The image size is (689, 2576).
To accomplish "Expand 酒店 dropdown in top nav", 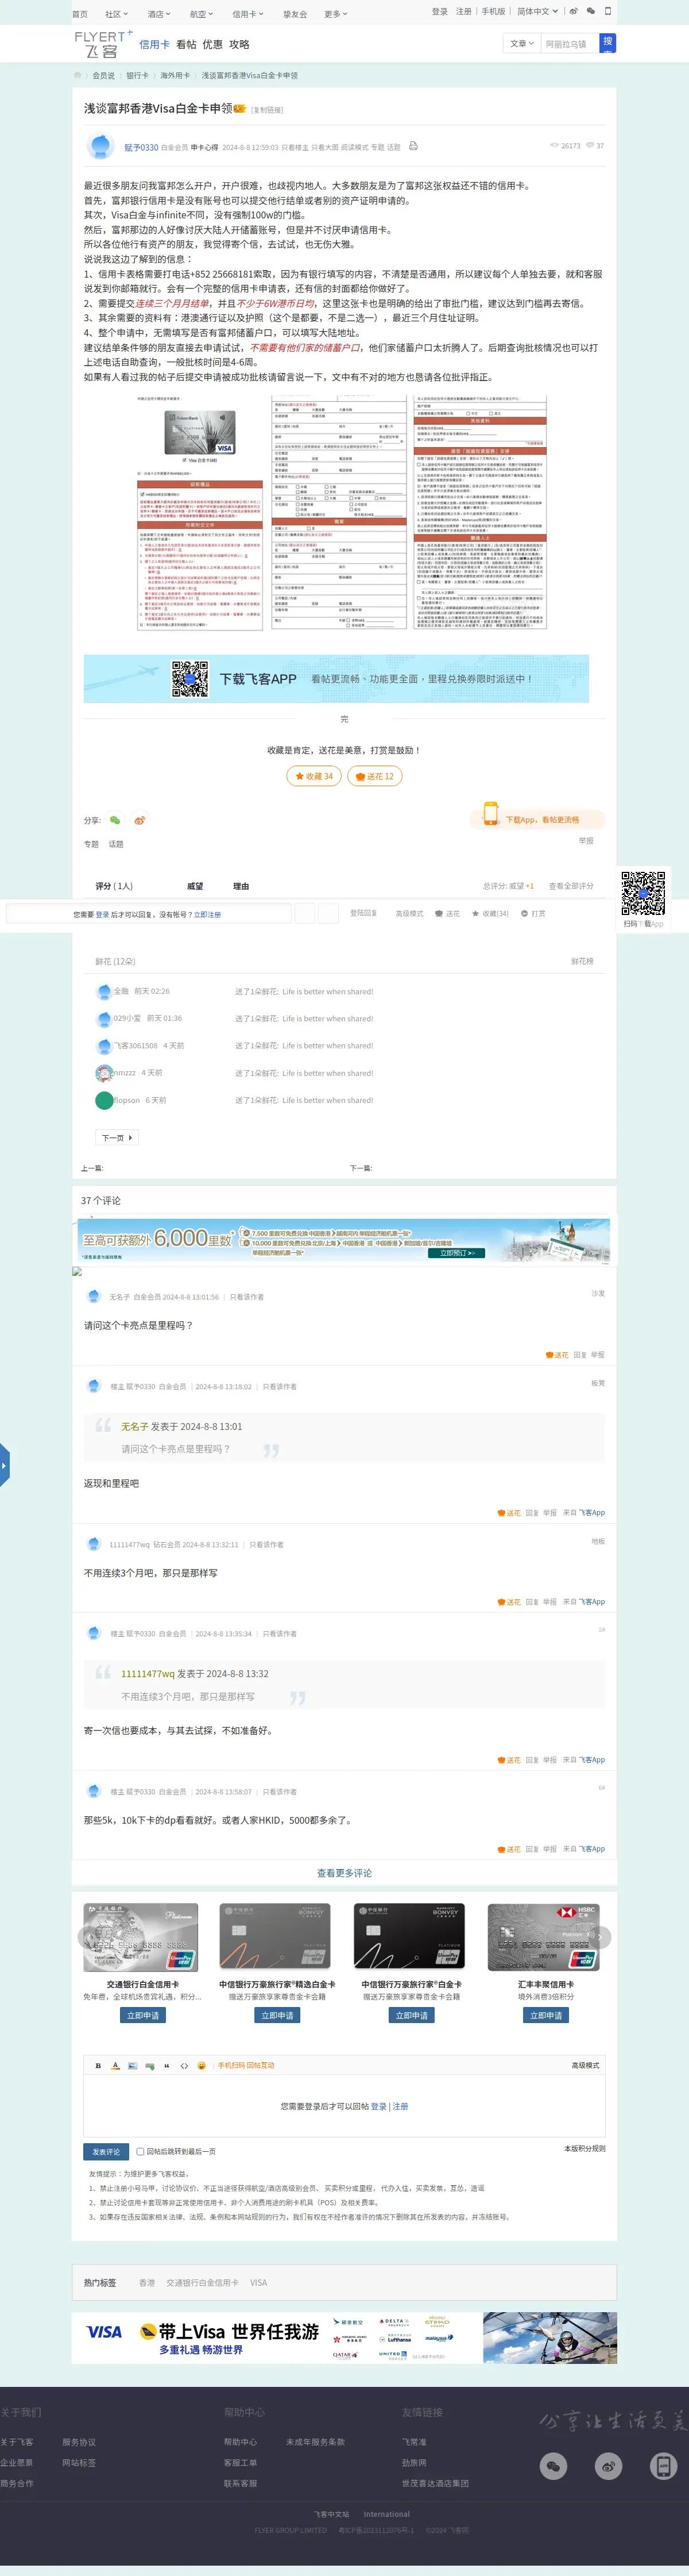I will 159,14.
